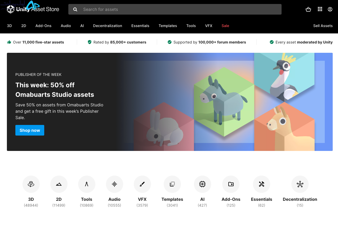338x226 pixels.
Task: Click the checkmark beside Every asset moderated
Action: pyautogui.click(x=272, y=42)
